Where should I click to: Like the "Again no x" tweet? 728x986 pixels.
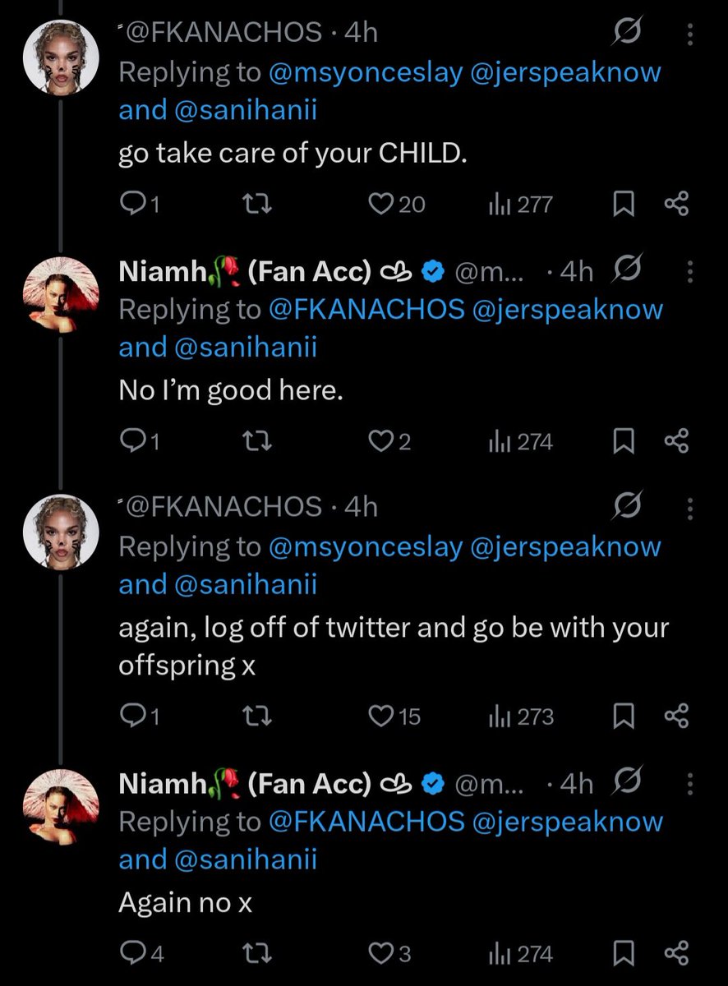coord(380,954)
